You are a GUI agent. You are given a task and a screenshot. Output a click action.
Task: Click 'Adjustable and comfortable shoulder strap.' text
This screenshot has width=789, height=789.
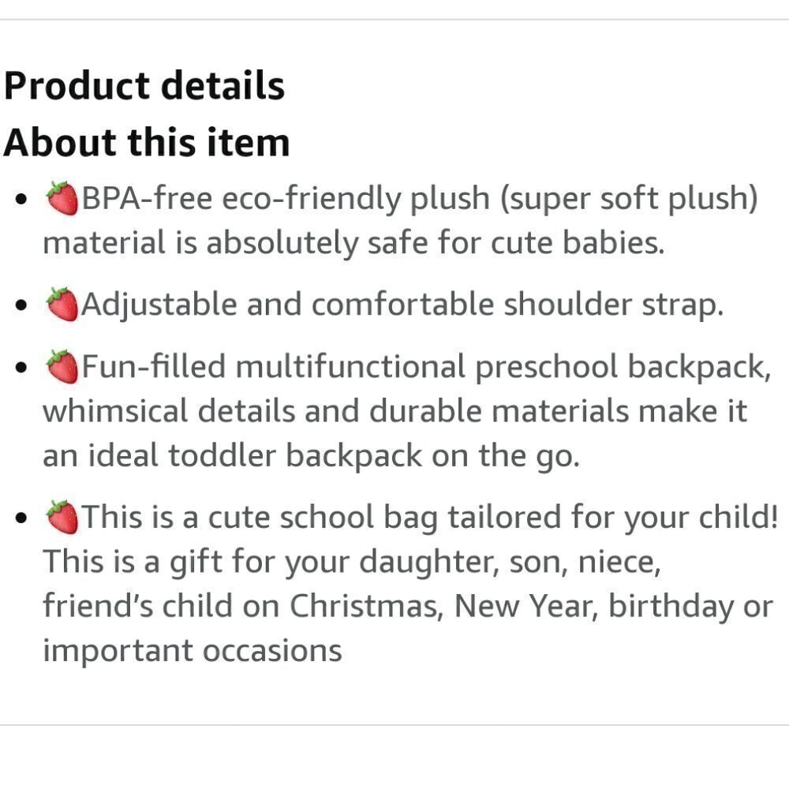(x=402, y=305)
